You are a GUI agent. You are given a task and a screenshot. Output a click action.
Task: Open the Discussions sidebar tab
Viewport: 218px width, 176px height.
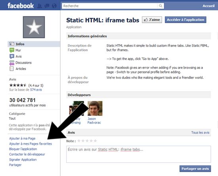click(x=23, y=62)
